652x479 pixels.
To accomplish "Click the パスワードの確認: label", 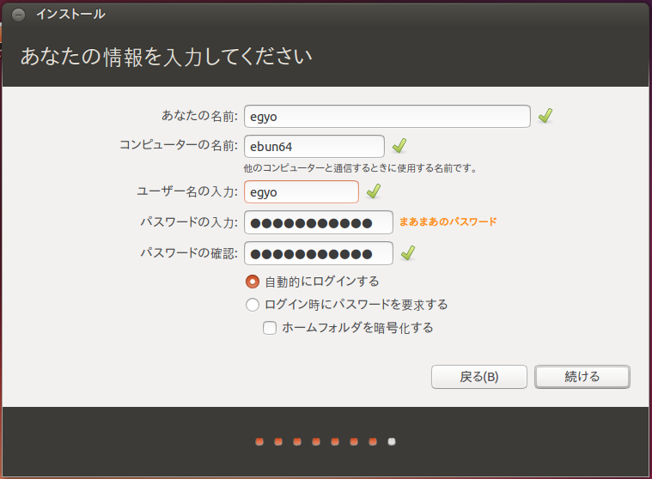I will pyautogui.click(x=189, y=253).
